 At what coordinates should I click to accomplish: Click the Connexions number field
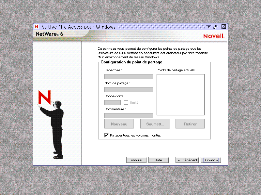(113, 102)
